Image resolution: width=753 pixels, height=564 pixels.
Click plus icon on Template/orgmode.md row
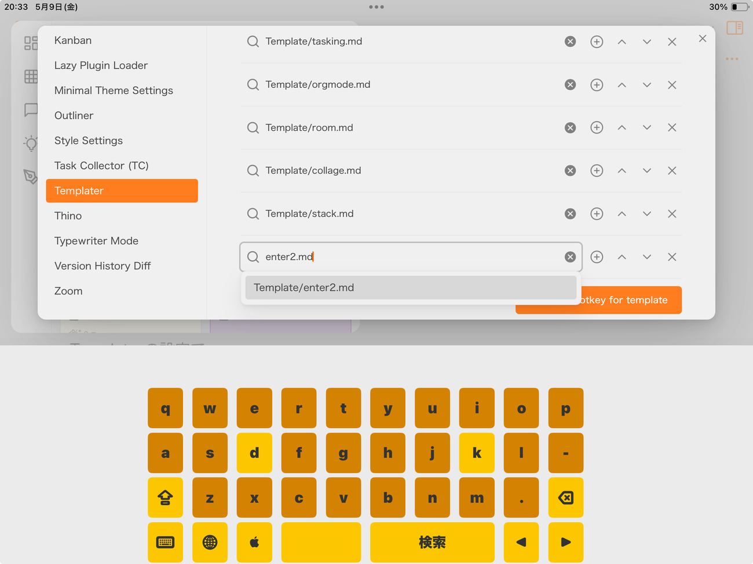(x=597, y=85)
